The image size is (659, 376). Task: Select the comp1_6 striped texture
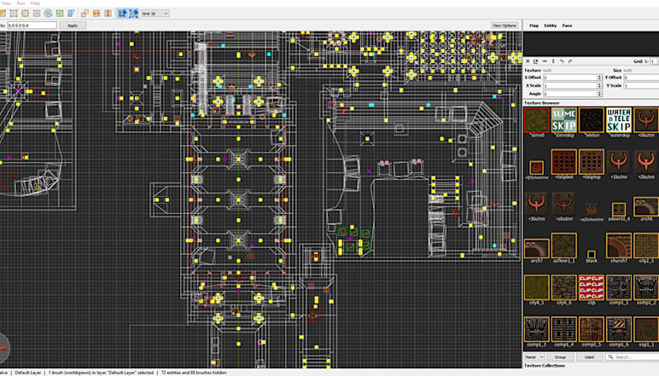[619, 329]
